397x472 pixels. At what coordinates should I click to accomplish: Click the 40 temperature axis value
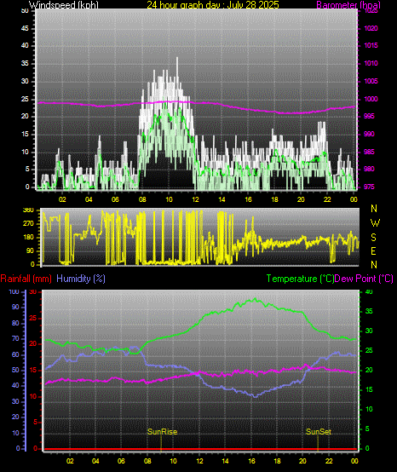pyautogui.click(x=369, y=291)
